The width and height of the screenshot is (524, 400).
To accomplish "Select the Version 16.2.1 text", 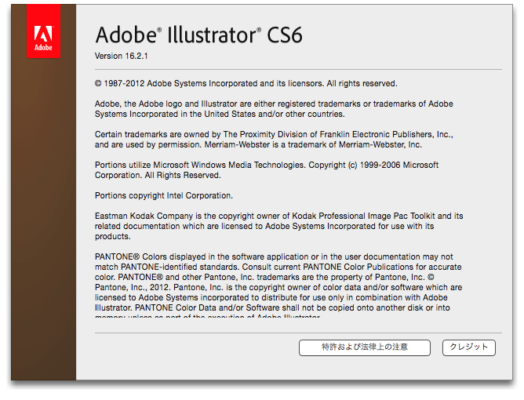I will (122, 56).
